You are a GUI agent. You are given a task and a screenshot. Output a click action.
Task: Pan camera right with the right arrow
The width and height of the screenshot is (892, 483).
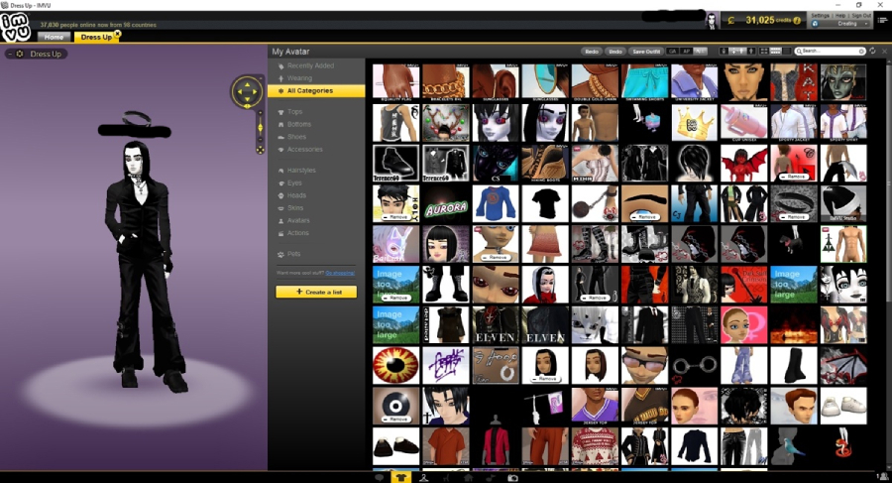click(255, 91)
